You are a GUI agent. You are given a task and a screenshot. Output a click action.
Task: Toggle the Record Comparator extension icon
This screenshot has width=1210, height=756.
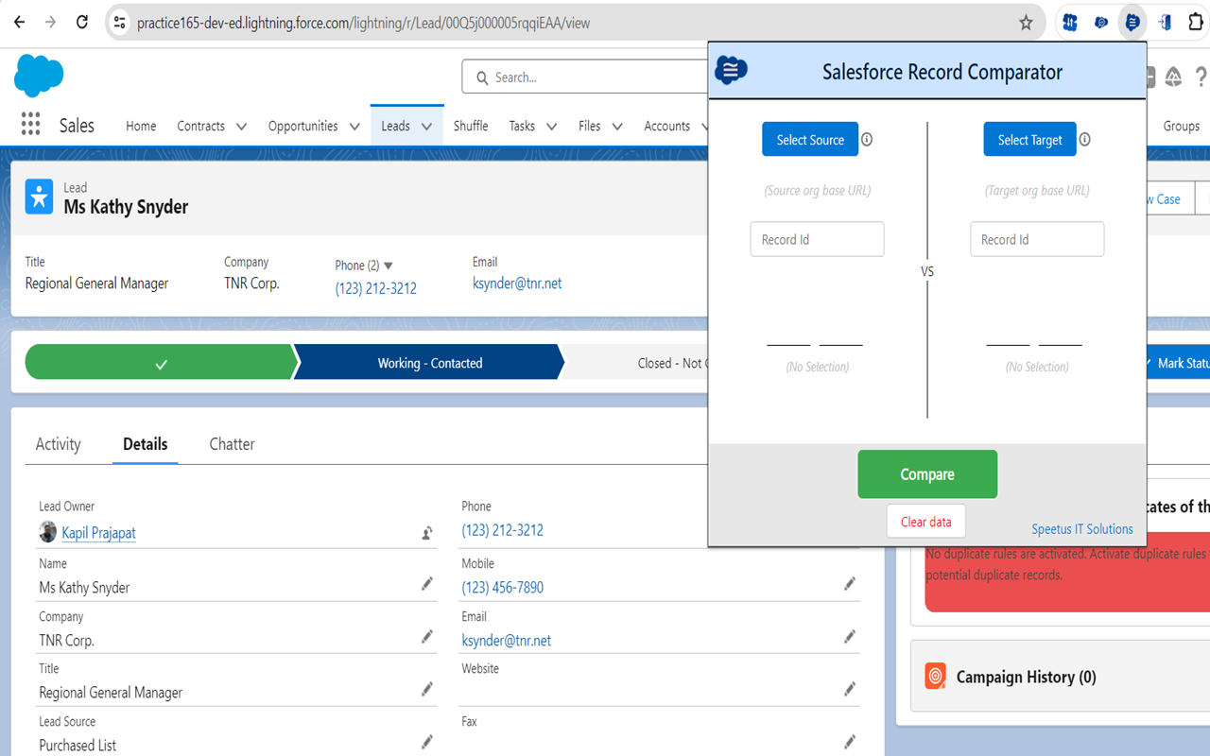[x=1132, y=22]
